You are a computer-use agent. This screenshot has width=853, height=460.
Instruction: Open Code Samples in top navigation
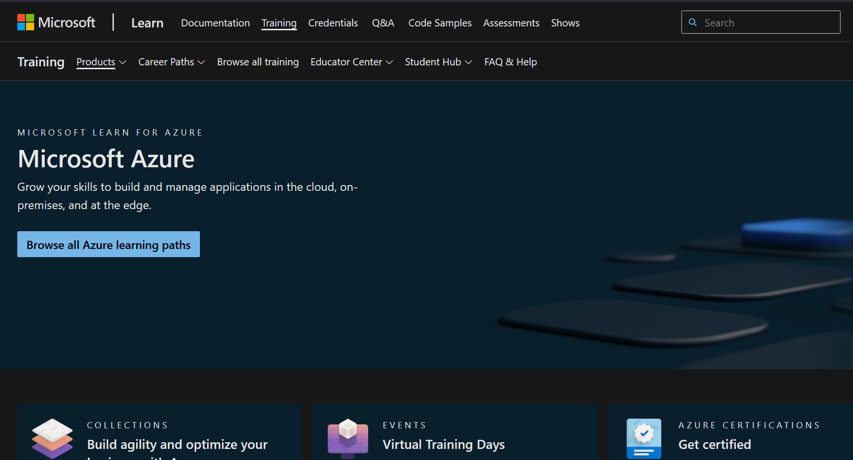[x=440, y=23]
